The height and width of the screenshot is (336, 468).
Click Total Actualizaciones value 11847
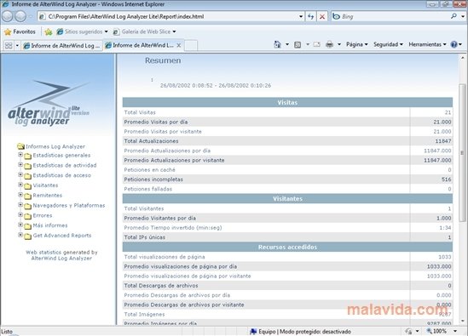coord(443,141)
